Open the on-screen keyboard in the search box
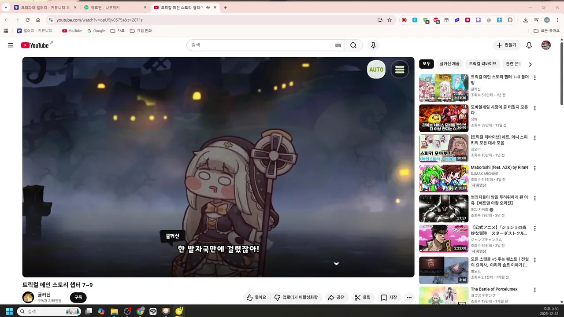564x317 pixels. pos(338,45)
